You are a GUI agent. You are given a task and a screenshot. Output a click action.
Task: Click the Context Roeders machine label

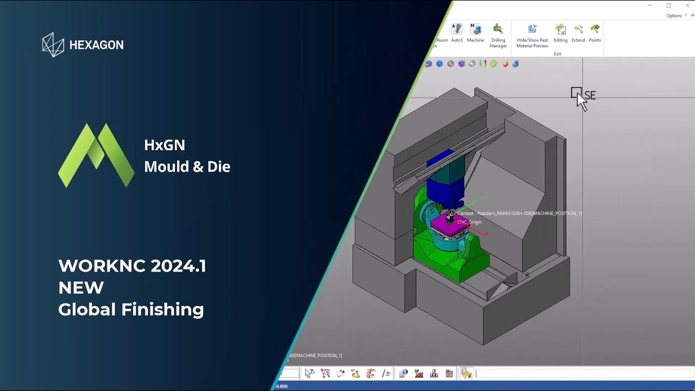(519, 213)
